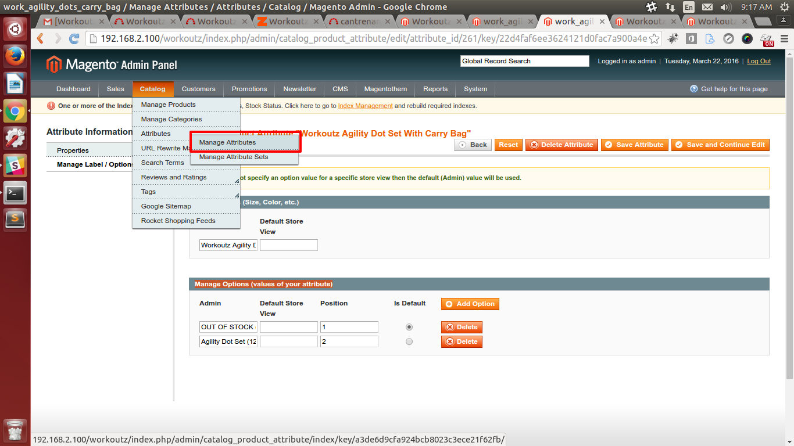Open the document app launcher icon below Firefox

pos(15,84)
